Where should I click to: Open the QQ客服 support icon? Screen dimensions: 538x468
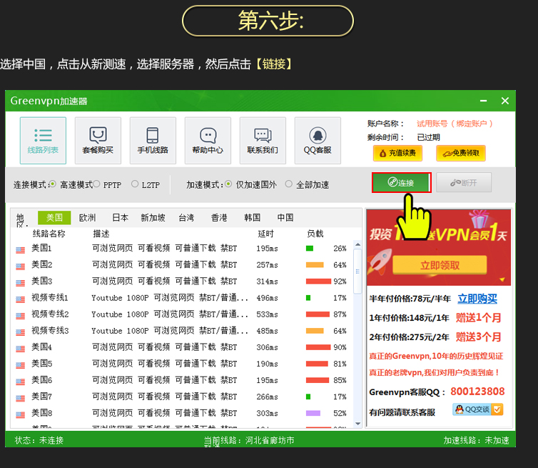coord(318,141)
